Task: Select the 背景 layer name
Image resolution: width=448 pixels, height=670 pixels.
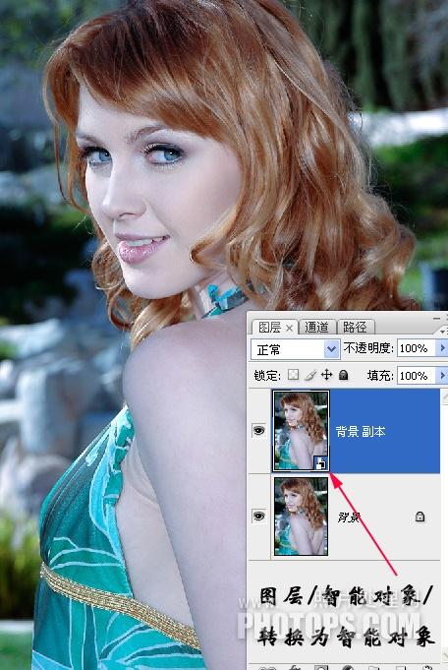Action: click(349, 518)
